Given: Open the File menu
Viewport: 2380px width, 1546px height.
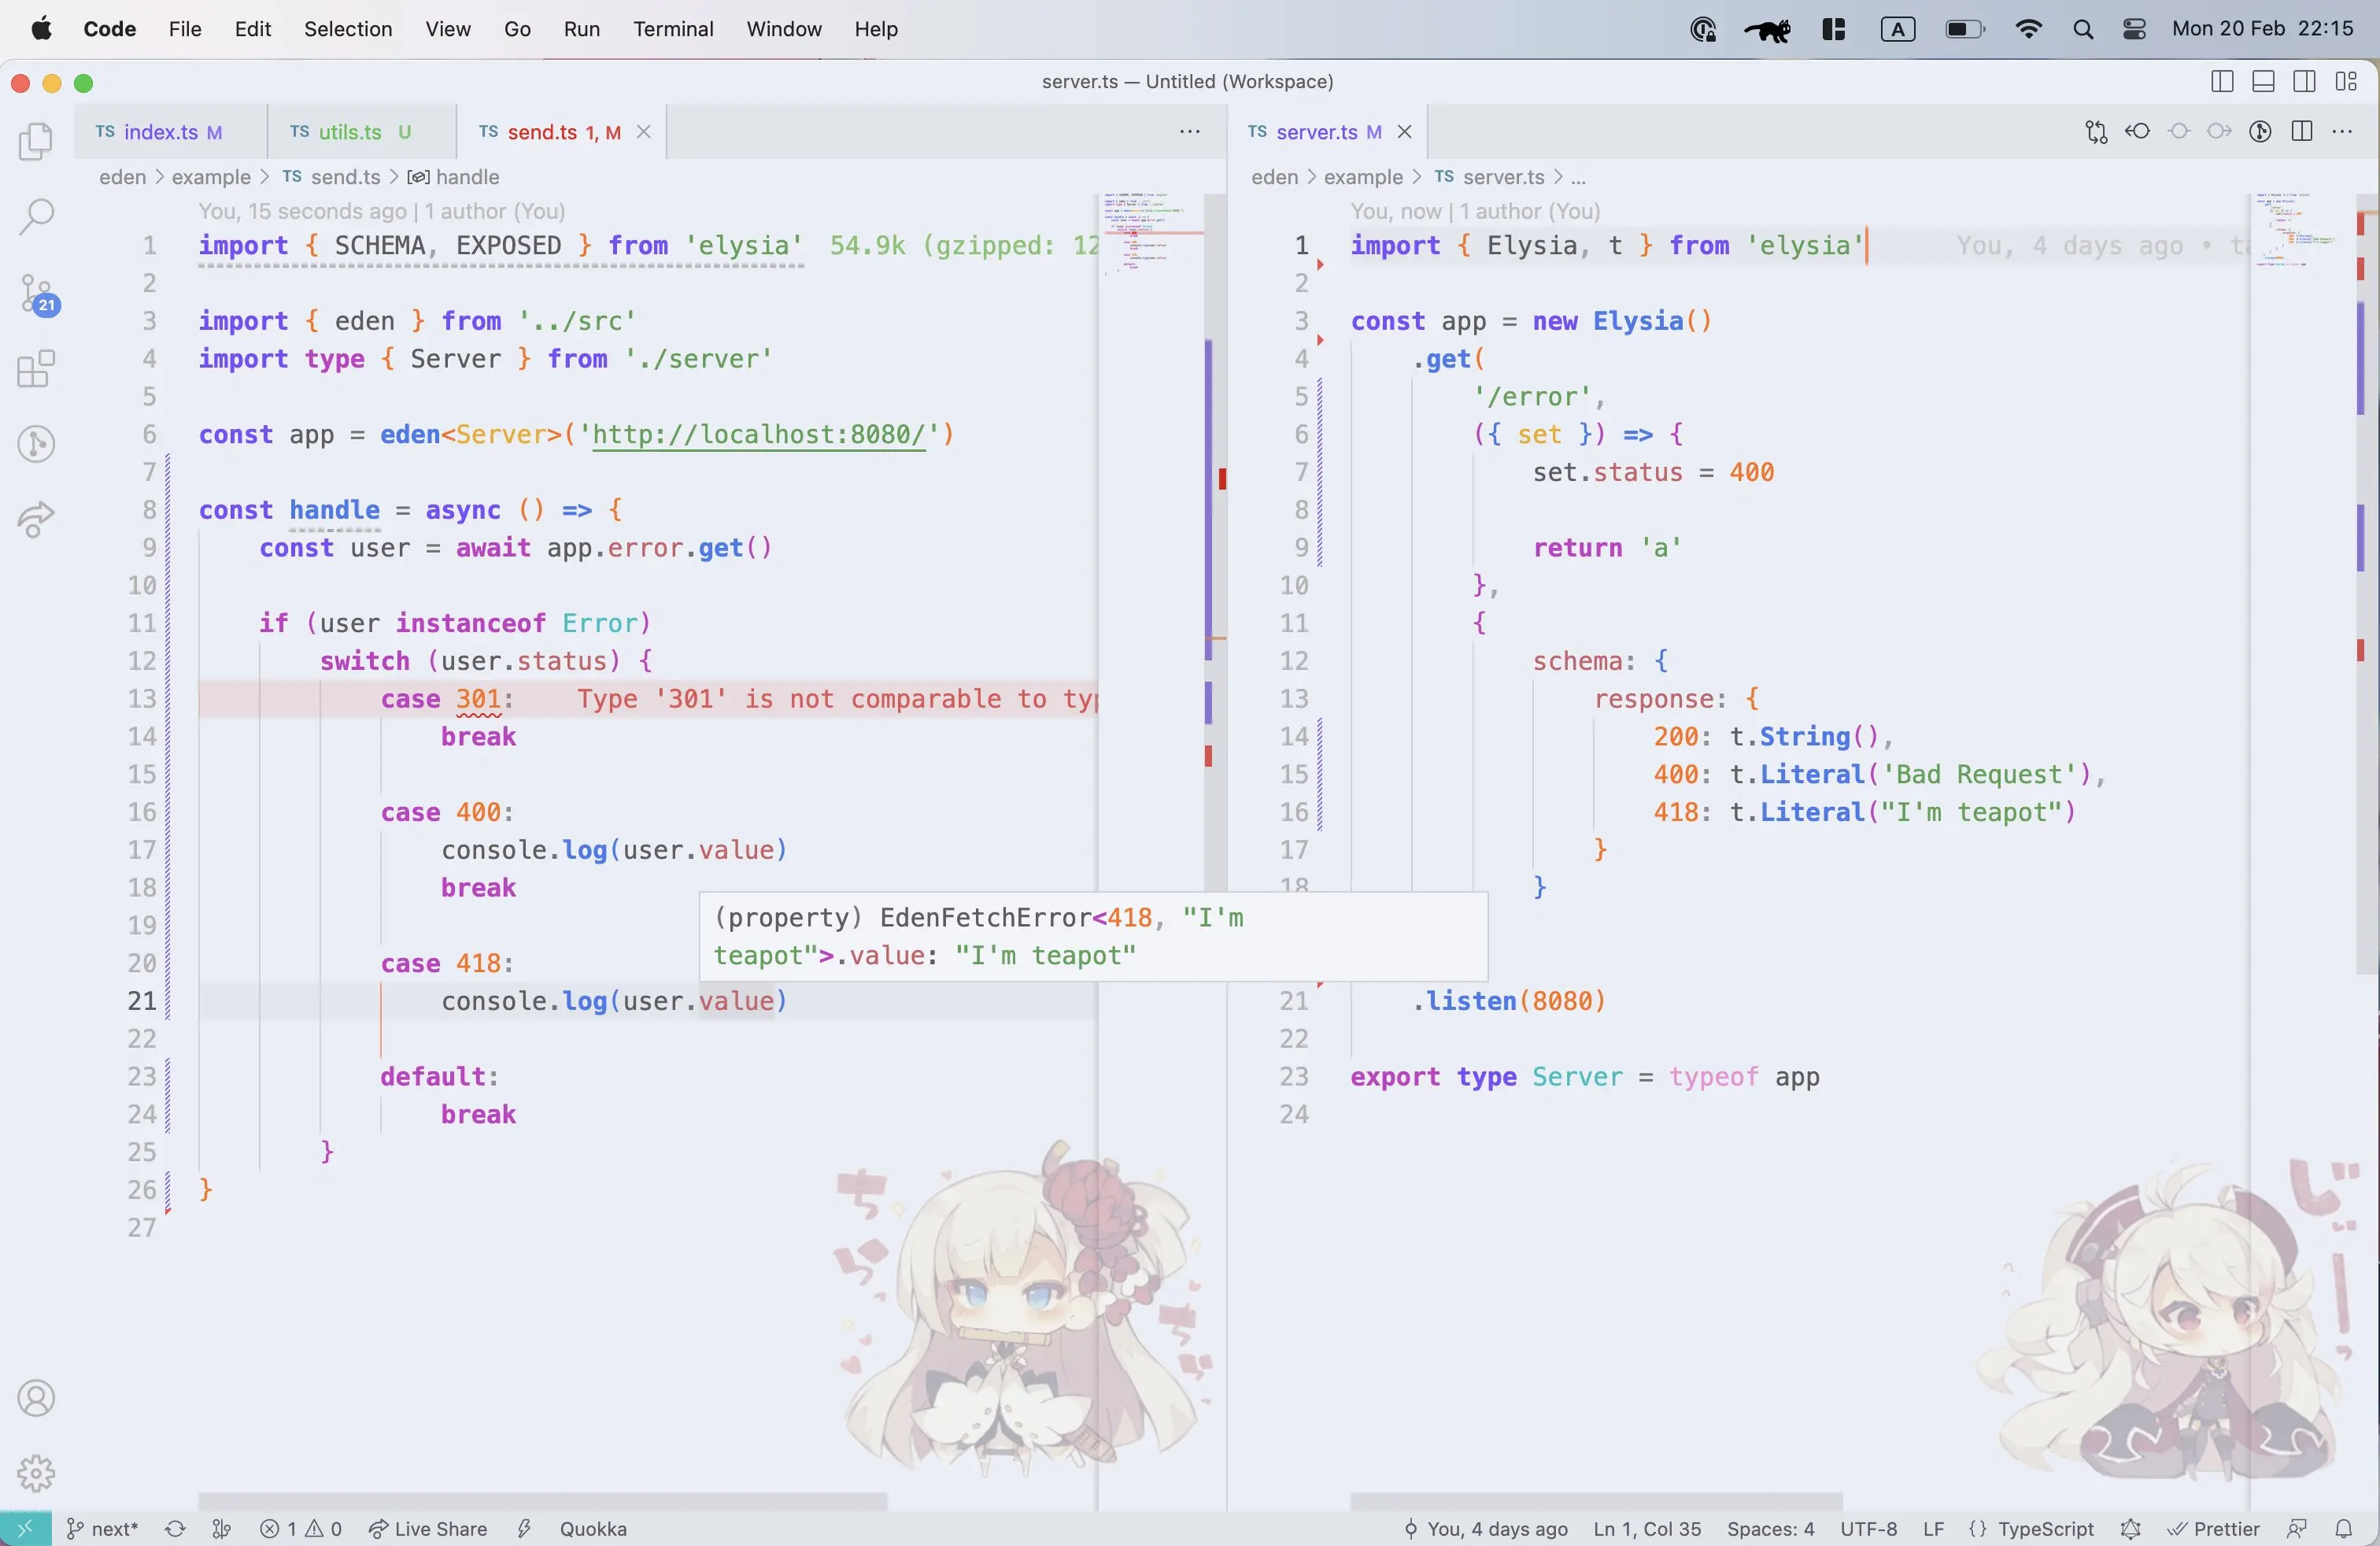Looking at the screenshot, I should click(185, 29).
